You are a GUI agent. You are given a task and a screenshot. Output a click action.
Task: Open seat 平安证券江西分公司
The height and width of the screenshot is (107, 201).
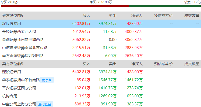coord(19,88)
